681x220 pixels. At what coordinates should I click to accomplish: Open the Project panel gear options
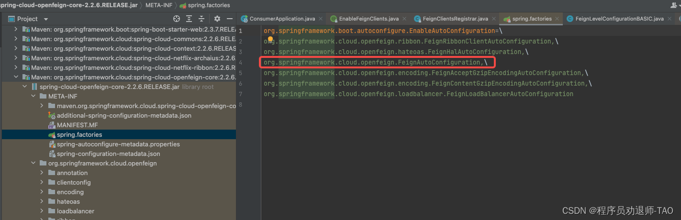coord(217,19)
